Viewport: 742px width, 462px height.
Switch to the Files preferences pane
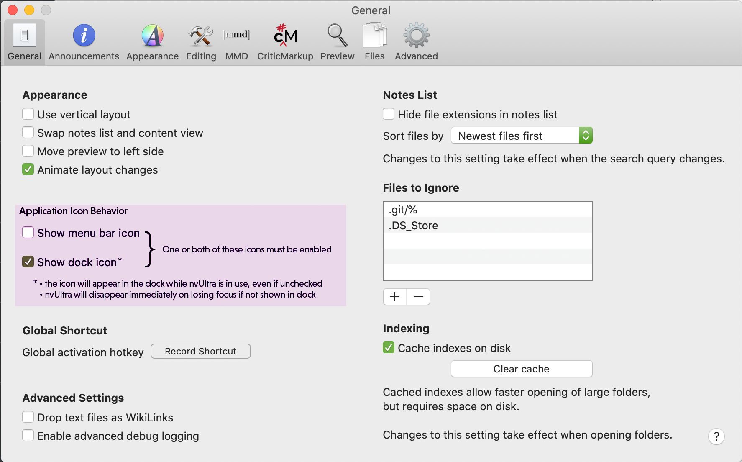click(374, 42)
